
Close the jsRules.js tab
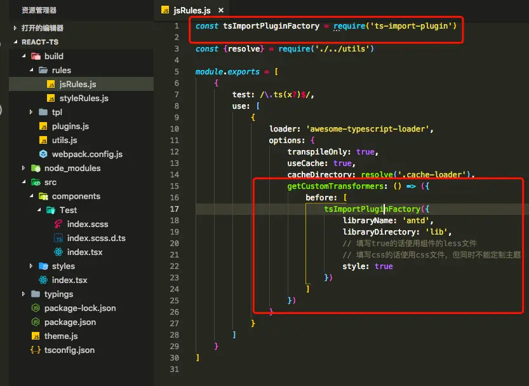pyautogui.click(x=221, y=10)
